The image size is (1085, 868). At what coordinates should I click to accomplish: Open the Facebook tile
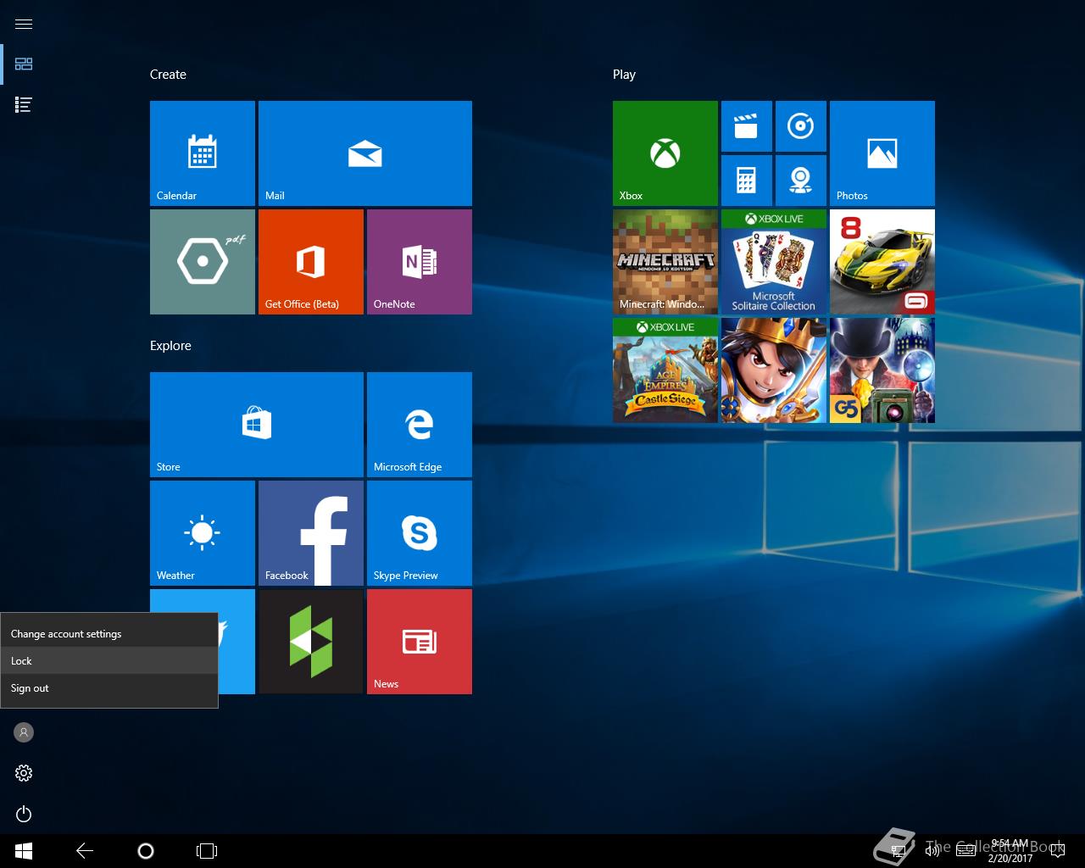point(311,533)
